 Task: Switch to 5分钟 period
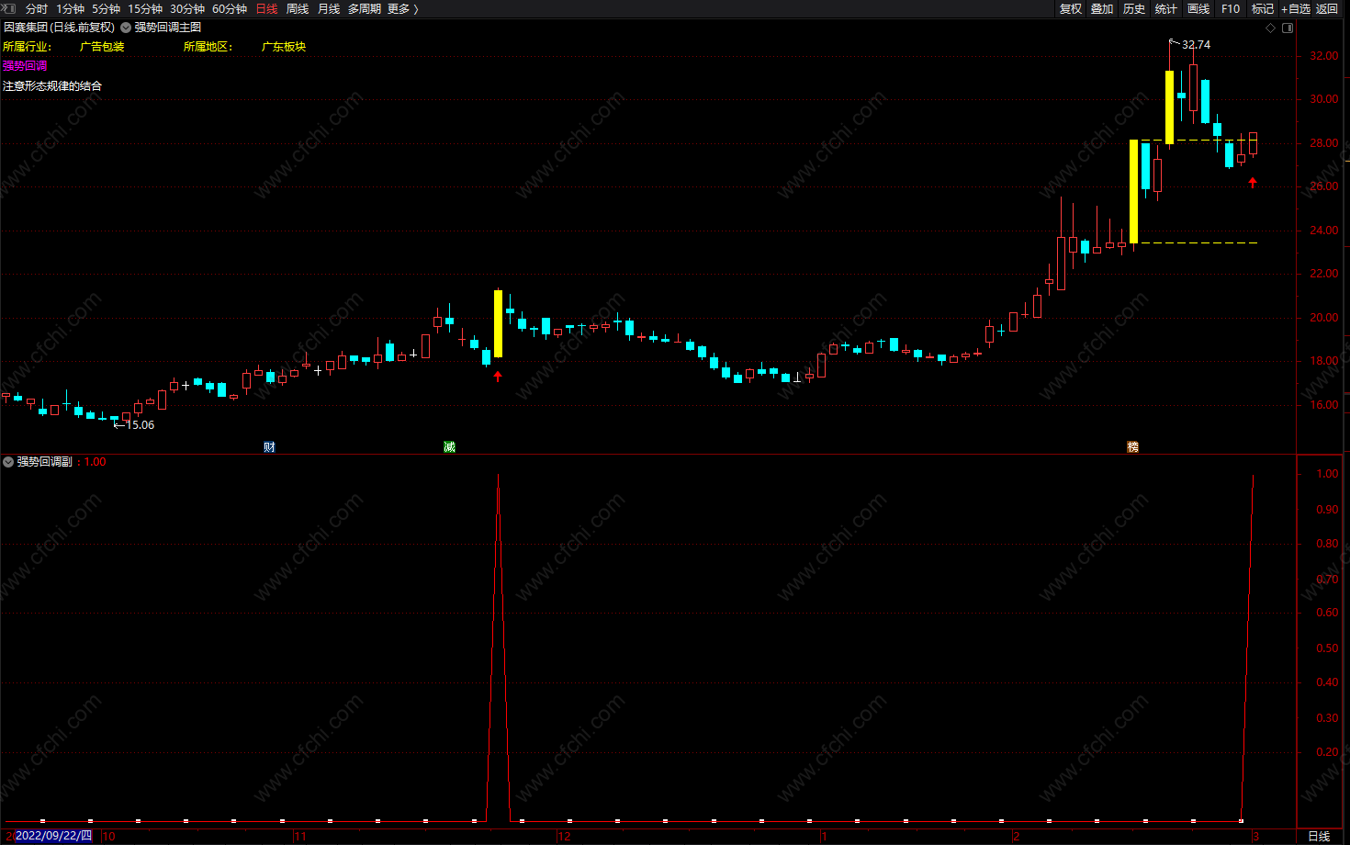click(x=106, y=8)
